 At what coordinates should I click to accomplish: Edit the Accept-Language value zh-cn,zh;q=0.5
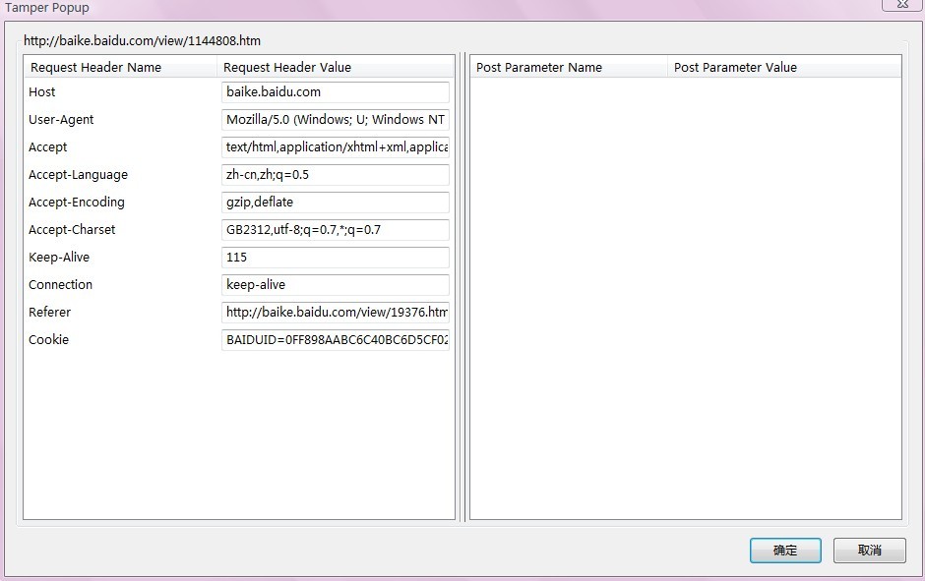coord(336,175)
